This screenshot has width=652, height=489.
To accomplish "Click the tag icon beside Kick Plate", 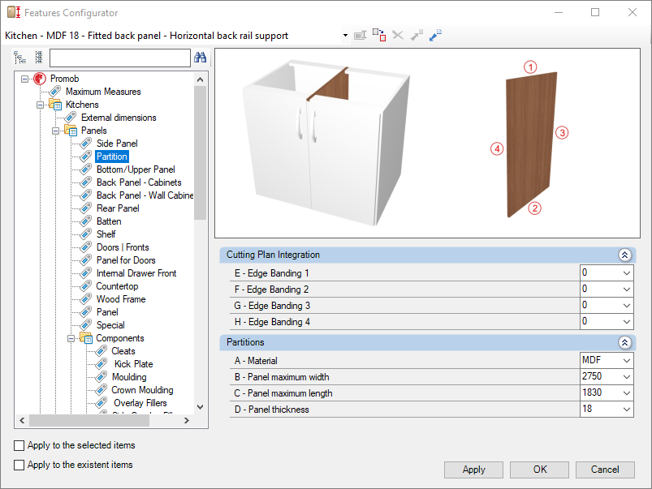I will (x=101, y=364).
